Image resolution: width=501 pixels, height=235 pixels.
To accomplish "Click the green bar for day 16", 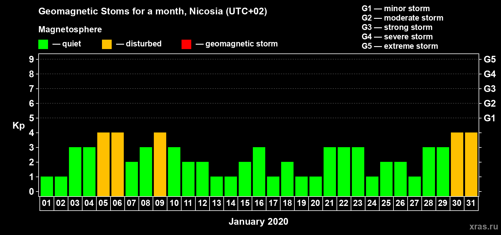I will [x=259, y=172].
